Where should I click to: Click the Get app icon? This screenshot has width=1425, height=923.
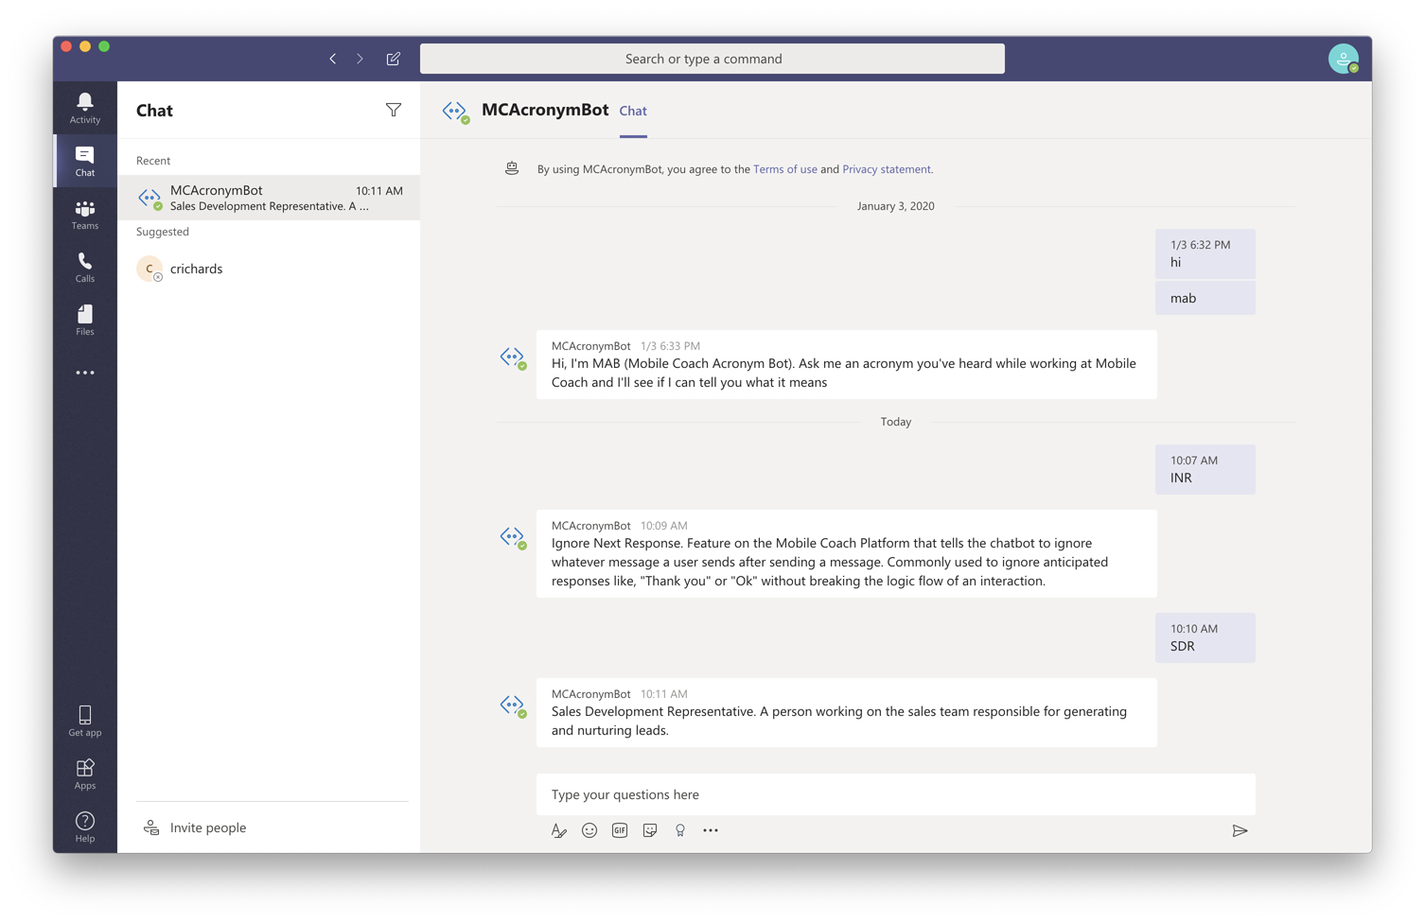coord(85,721)
